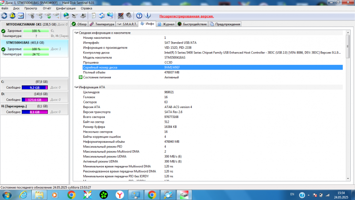
Task: Click the EN language indicator in tray
Action: (x=293, y=194)
